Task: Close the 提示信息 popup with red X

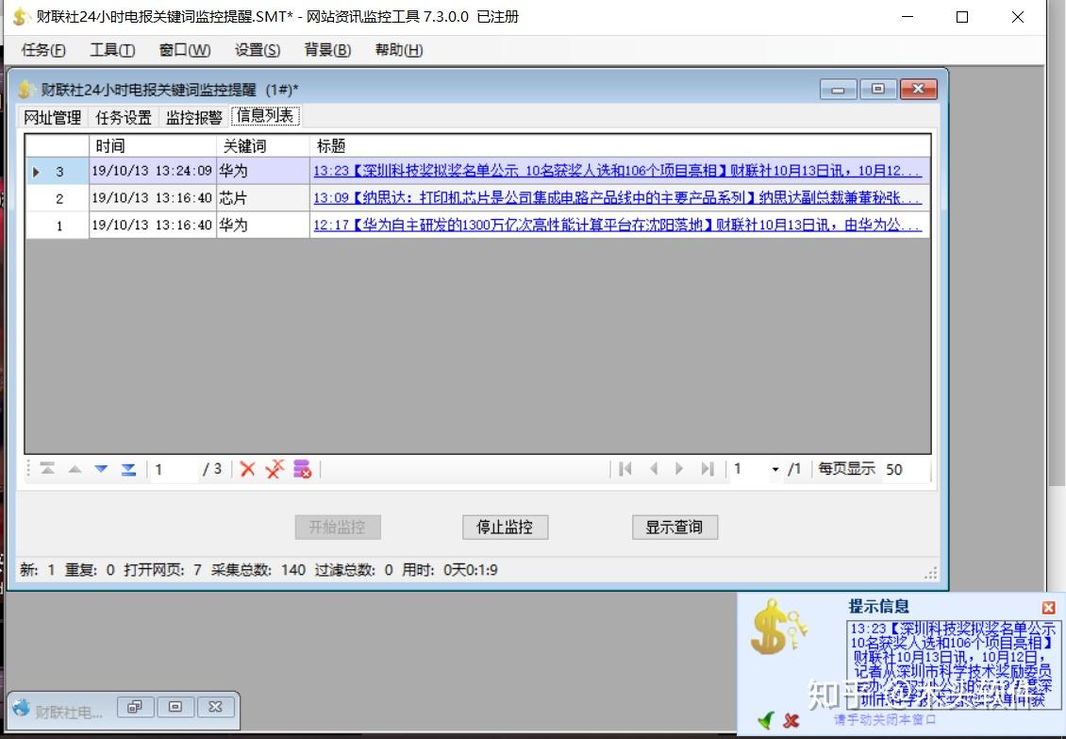Action: 1048,608
